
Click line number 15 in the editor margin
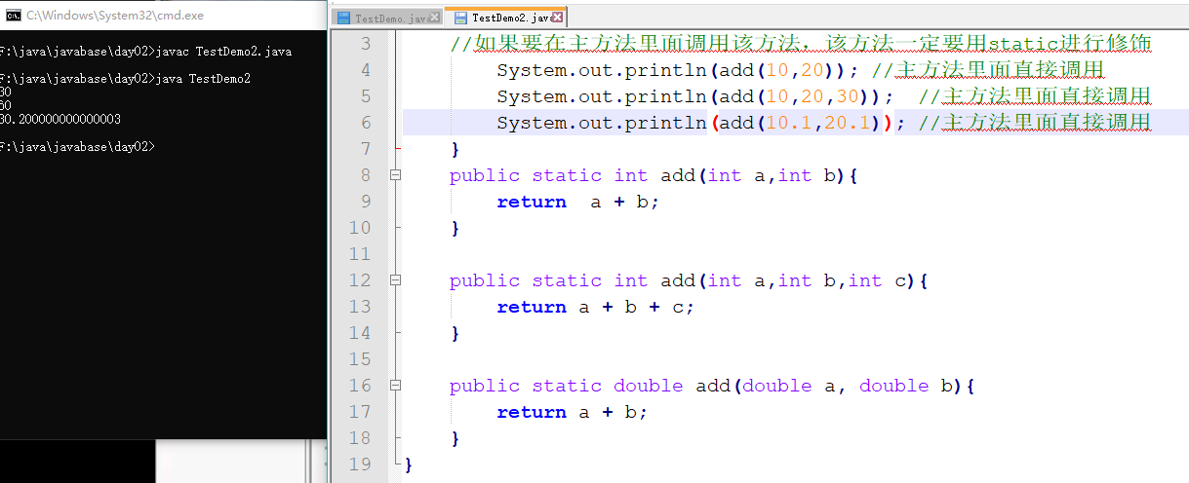pyautogui.click(x=360, y=359)
